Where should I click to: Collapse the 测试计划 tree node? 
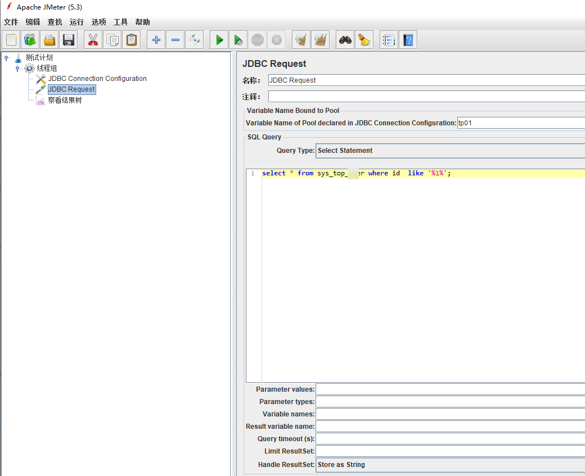[6, 58]
